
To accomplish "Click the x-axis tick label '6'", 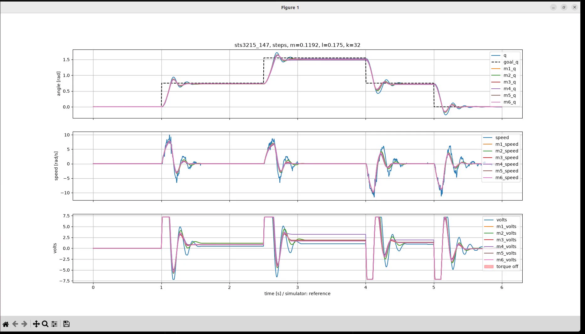I will click(x=502, y=287).
